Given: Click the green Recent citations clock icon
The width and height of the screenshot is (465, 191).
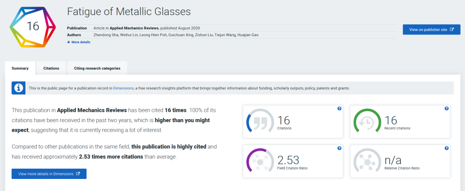Looking at the screenshot, I should coord(367,122).
